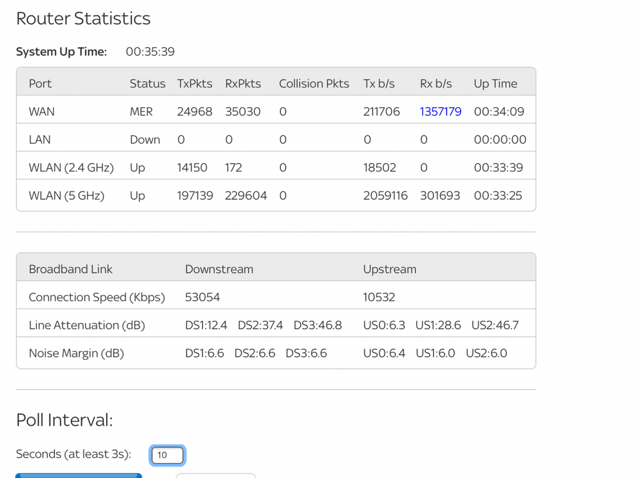Screen dimensions: 638x478
Task: Click the Poll Interval seconds input field
Action: pyautogui.click(x=167, y=455)
